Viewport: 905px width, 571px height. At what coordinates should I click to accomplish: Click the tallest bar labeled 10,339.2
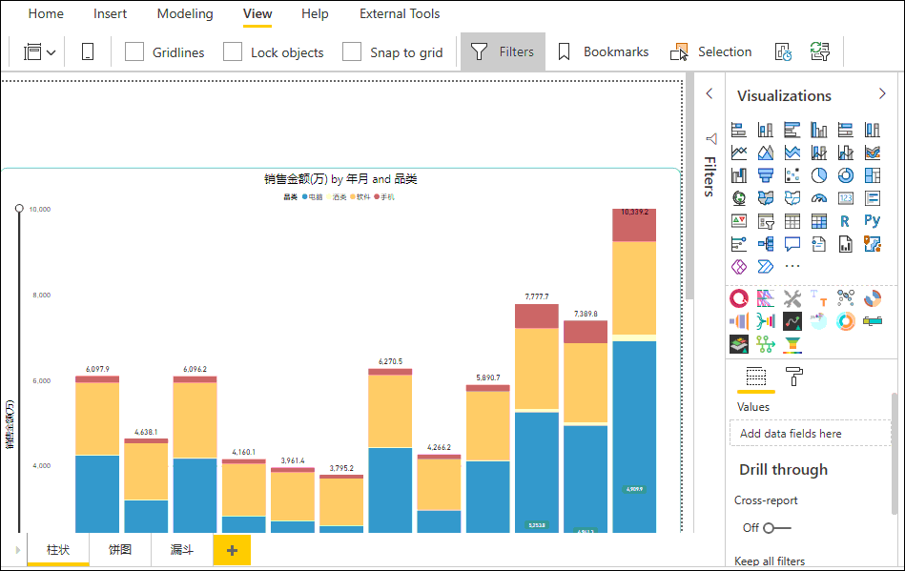click(x=634, y=370)
